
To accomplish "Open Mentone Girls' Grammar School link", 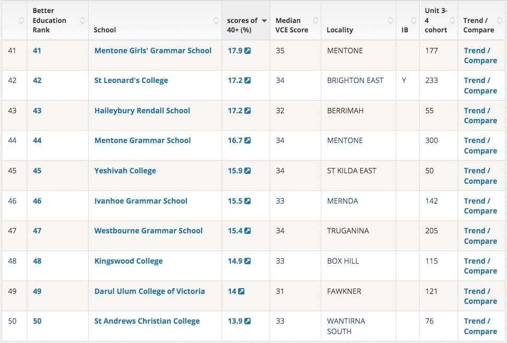I will [x=152, y=51].
